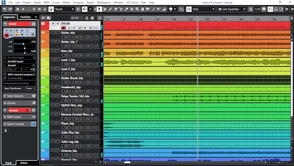Click the No Drum Map field
Viewport: 294px width, 166px height.
[19, 78]
